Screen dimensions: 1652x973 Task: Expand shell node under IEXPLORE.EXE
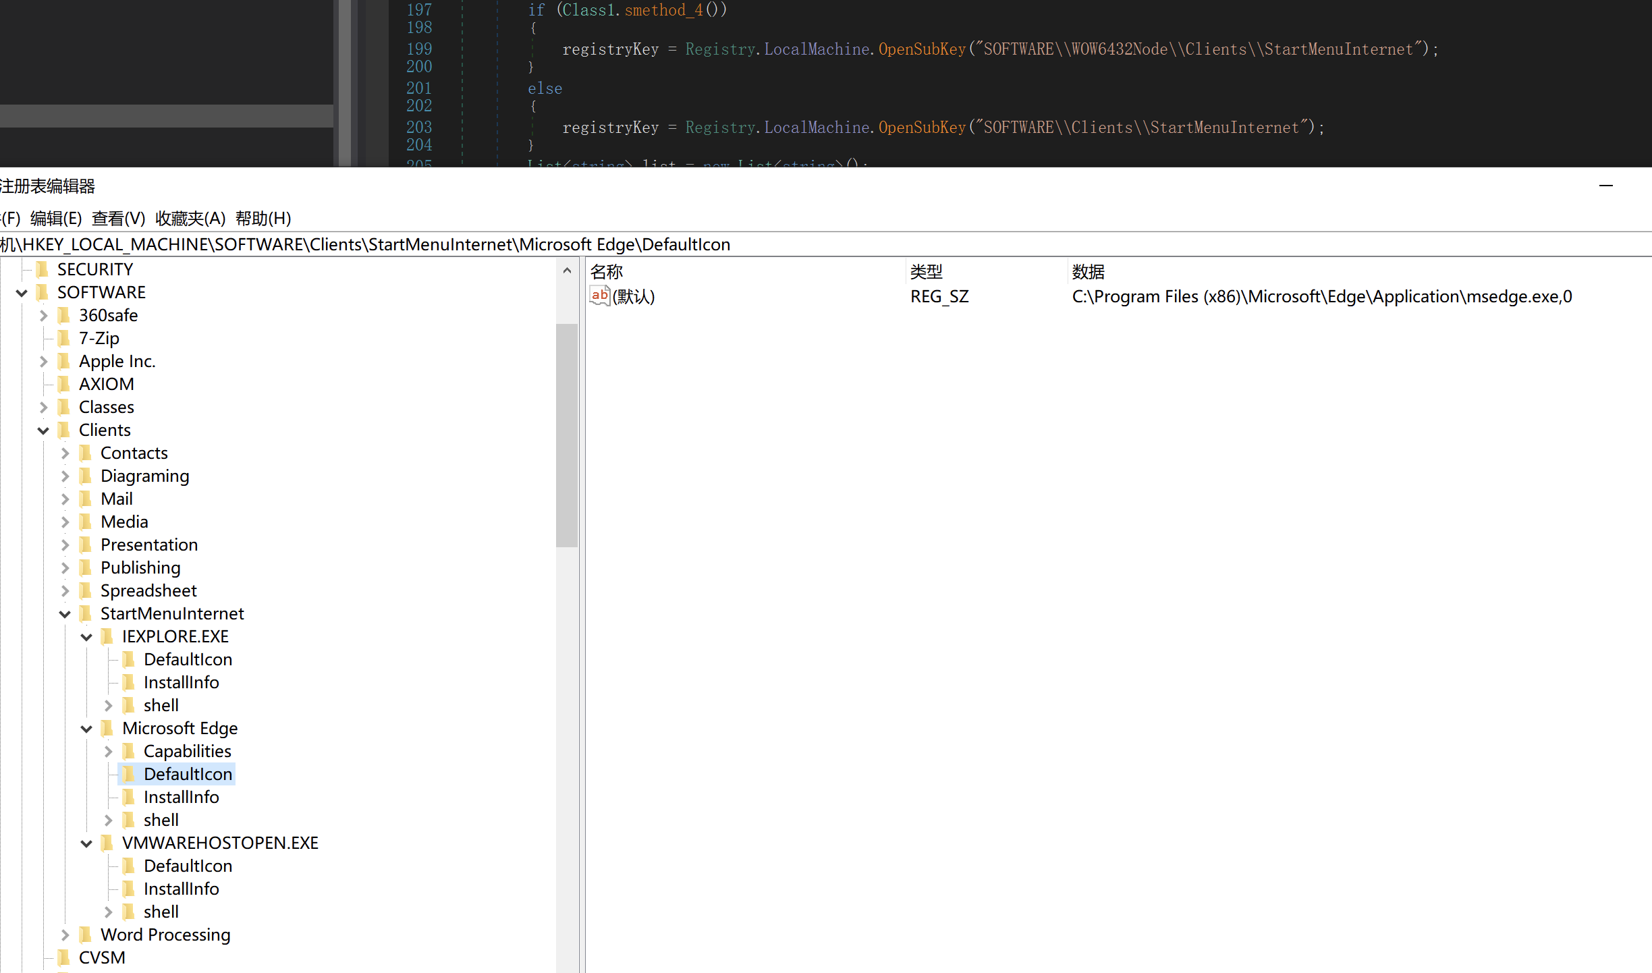108,706
